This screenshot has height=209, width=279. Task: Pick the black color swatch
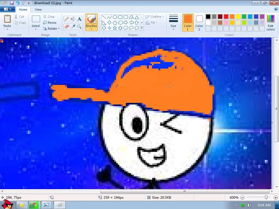pos(208,17)
